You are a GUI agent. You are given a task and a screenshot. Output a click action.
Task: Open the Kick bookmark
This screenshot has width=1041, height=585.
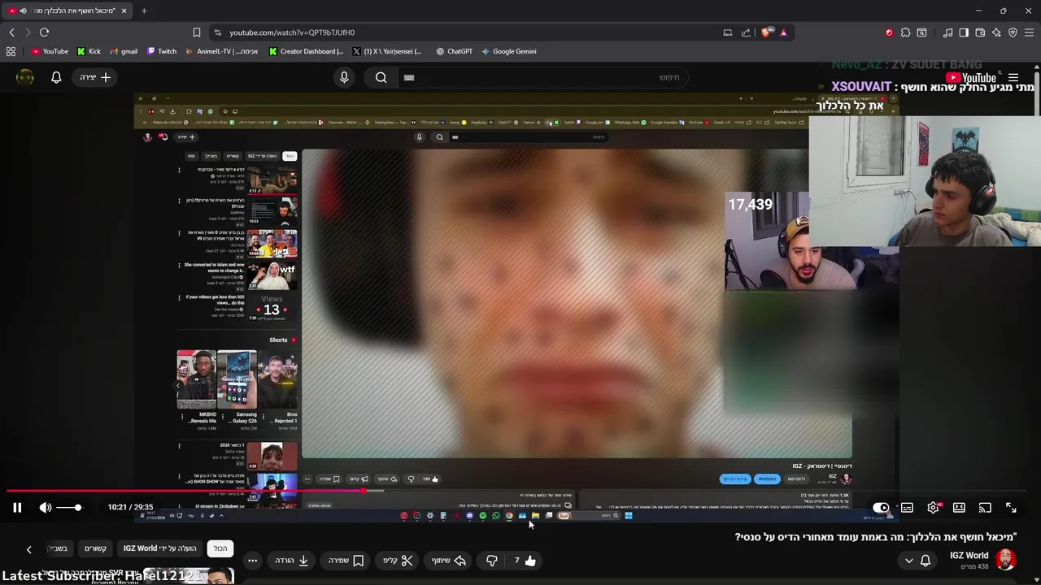89,51
